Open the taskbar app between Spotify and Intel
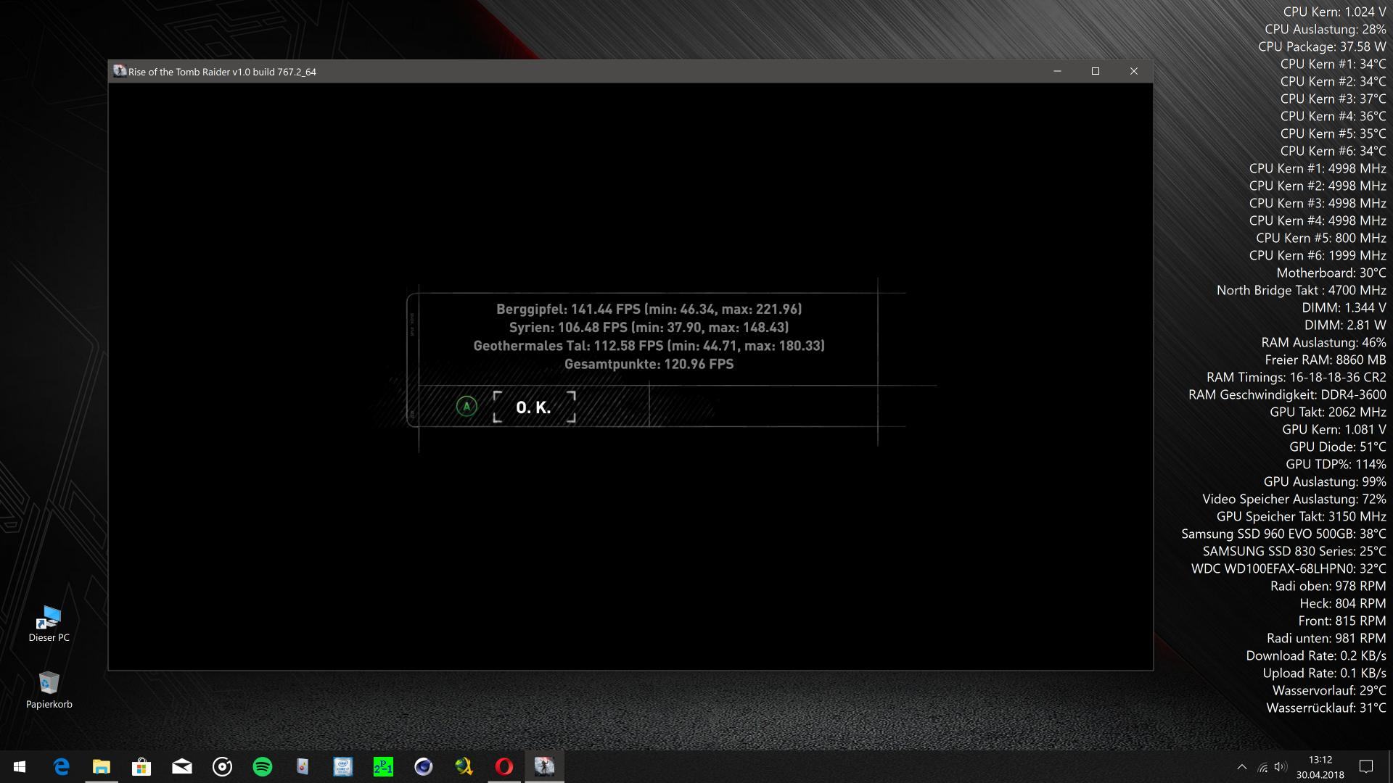Image resolution: width=1393 pixels, height=783 pixels. point(303,766)
